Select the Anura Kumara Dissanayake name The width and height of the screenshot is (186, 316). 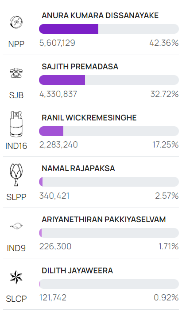pyautogui.click(x=100, y=16)
